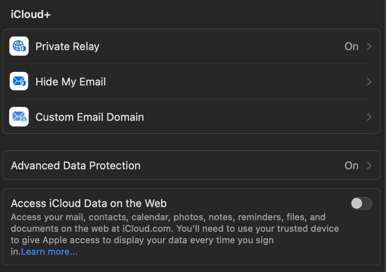Select the Private Relay label

tap(67, 46)
